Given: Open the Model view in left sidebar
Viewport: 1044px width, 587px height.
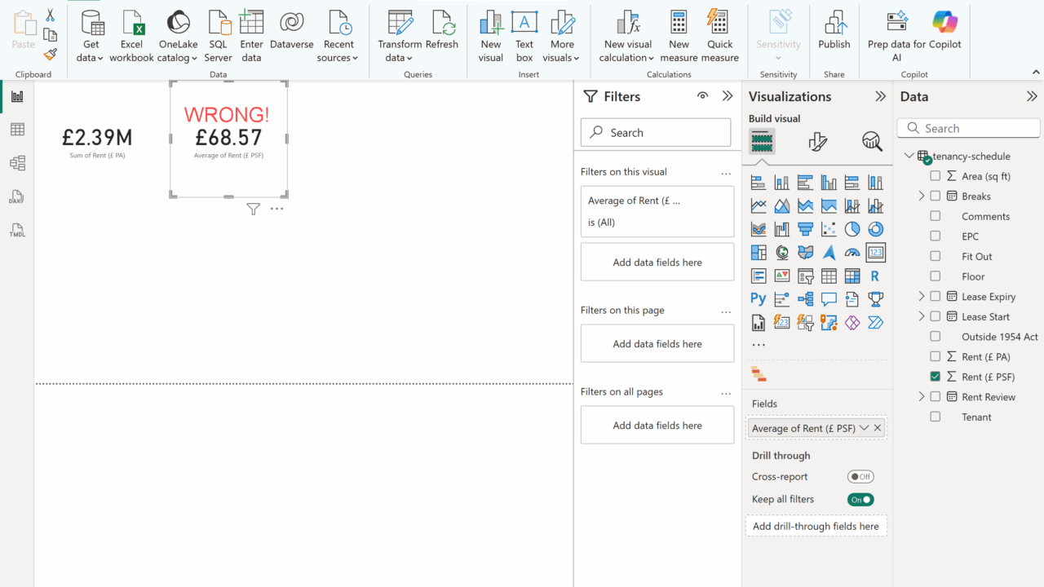Looking at the screenshot, I should click(x=17, y=163).
